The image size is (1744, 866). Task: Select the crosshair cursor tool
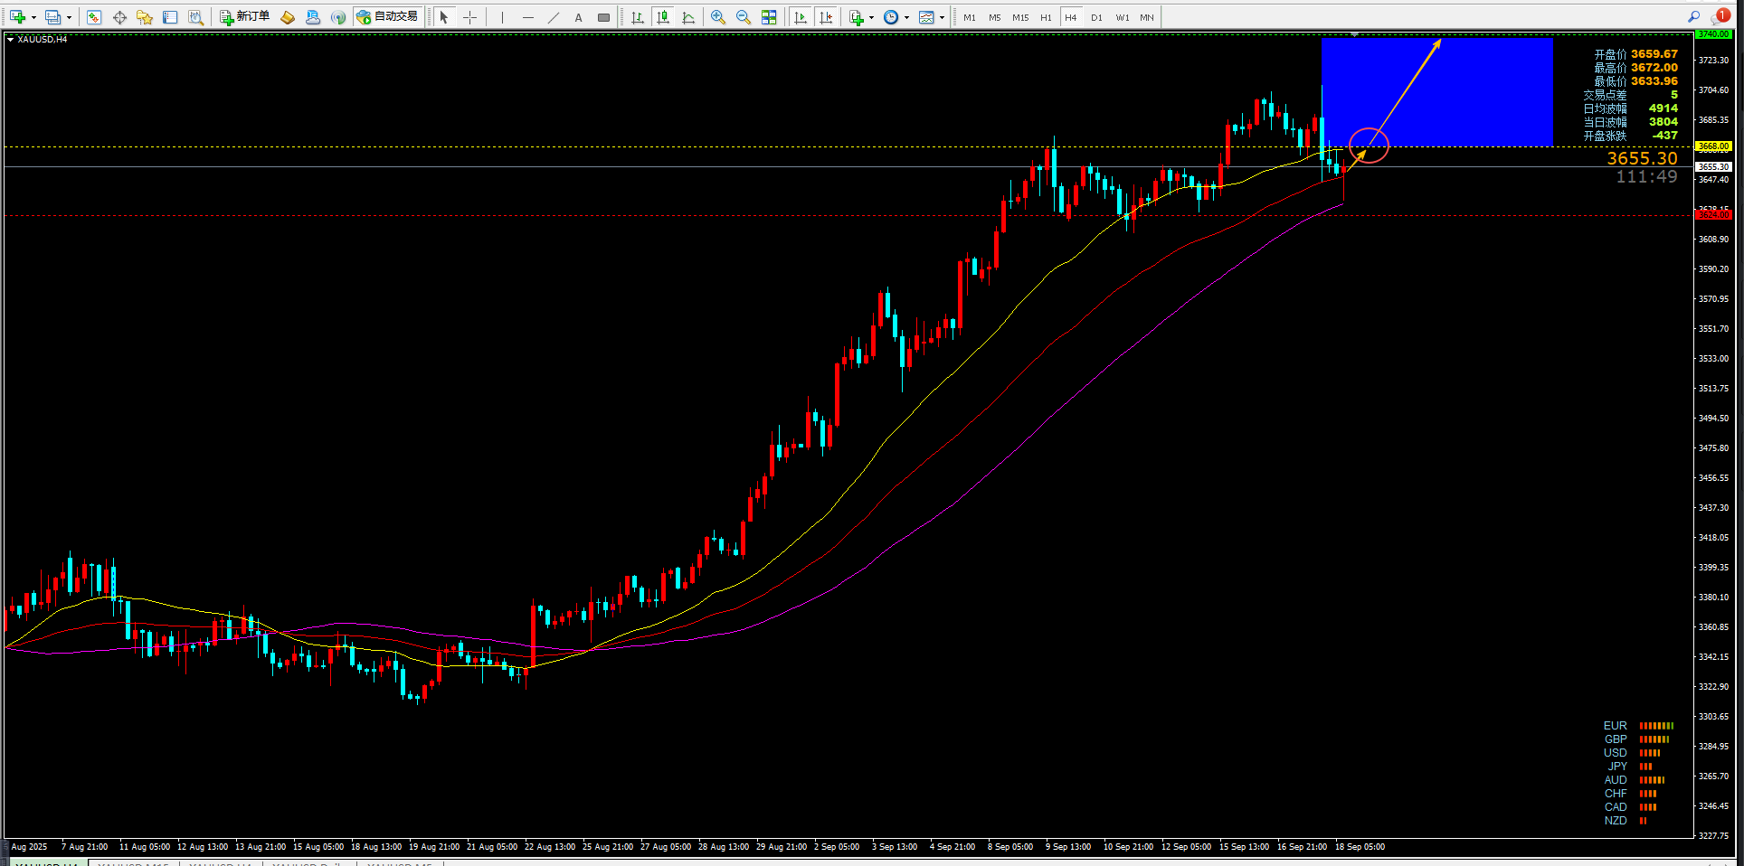coord(469,17)
